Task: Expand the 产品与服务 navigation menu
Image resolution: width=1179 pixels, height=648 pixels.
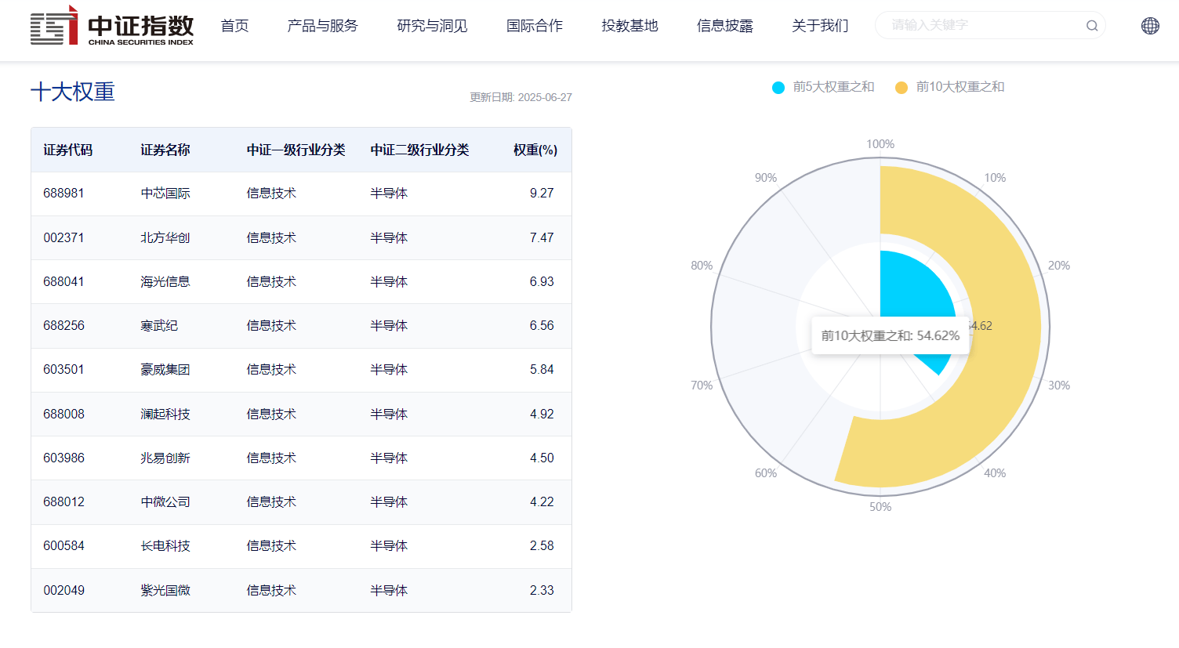Action: point(322,26)
